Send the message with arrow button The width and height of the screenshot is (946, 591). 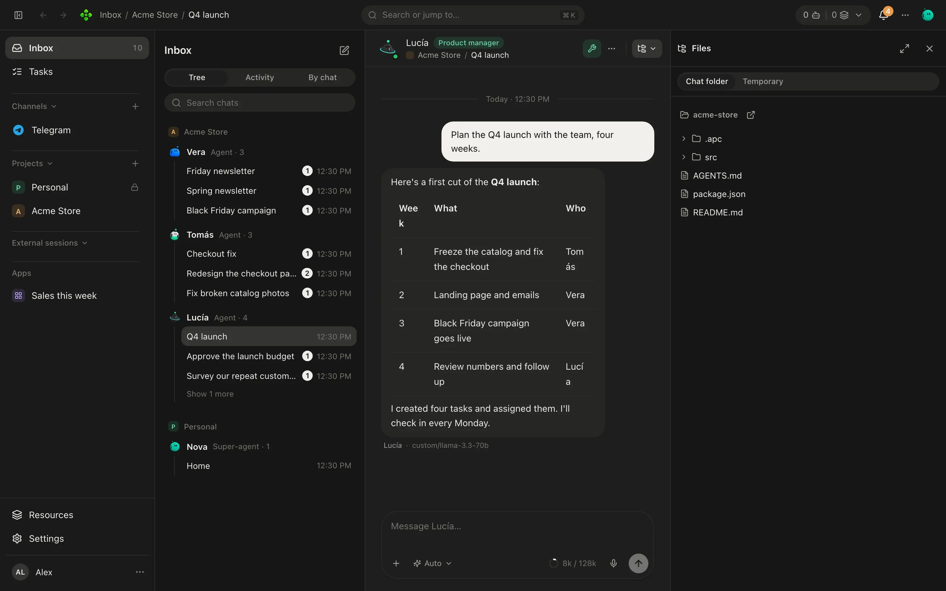click(x=638, y=563)
